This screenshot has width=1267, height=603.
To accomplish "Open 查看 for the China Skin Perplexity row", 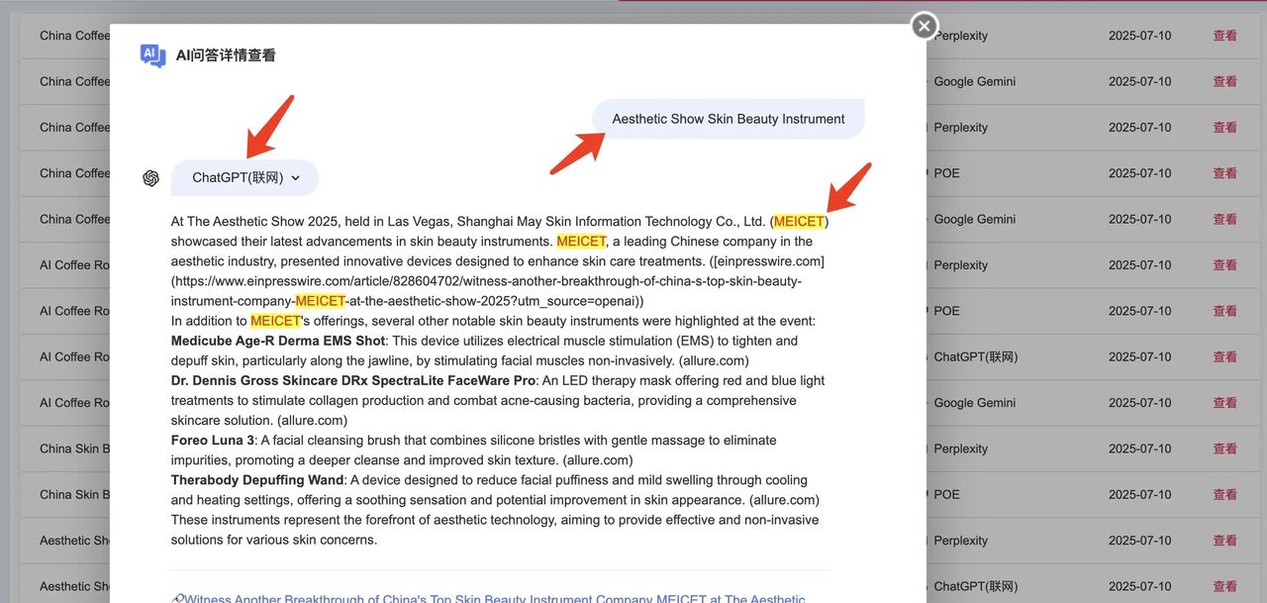I will [x=1224, y=449].
